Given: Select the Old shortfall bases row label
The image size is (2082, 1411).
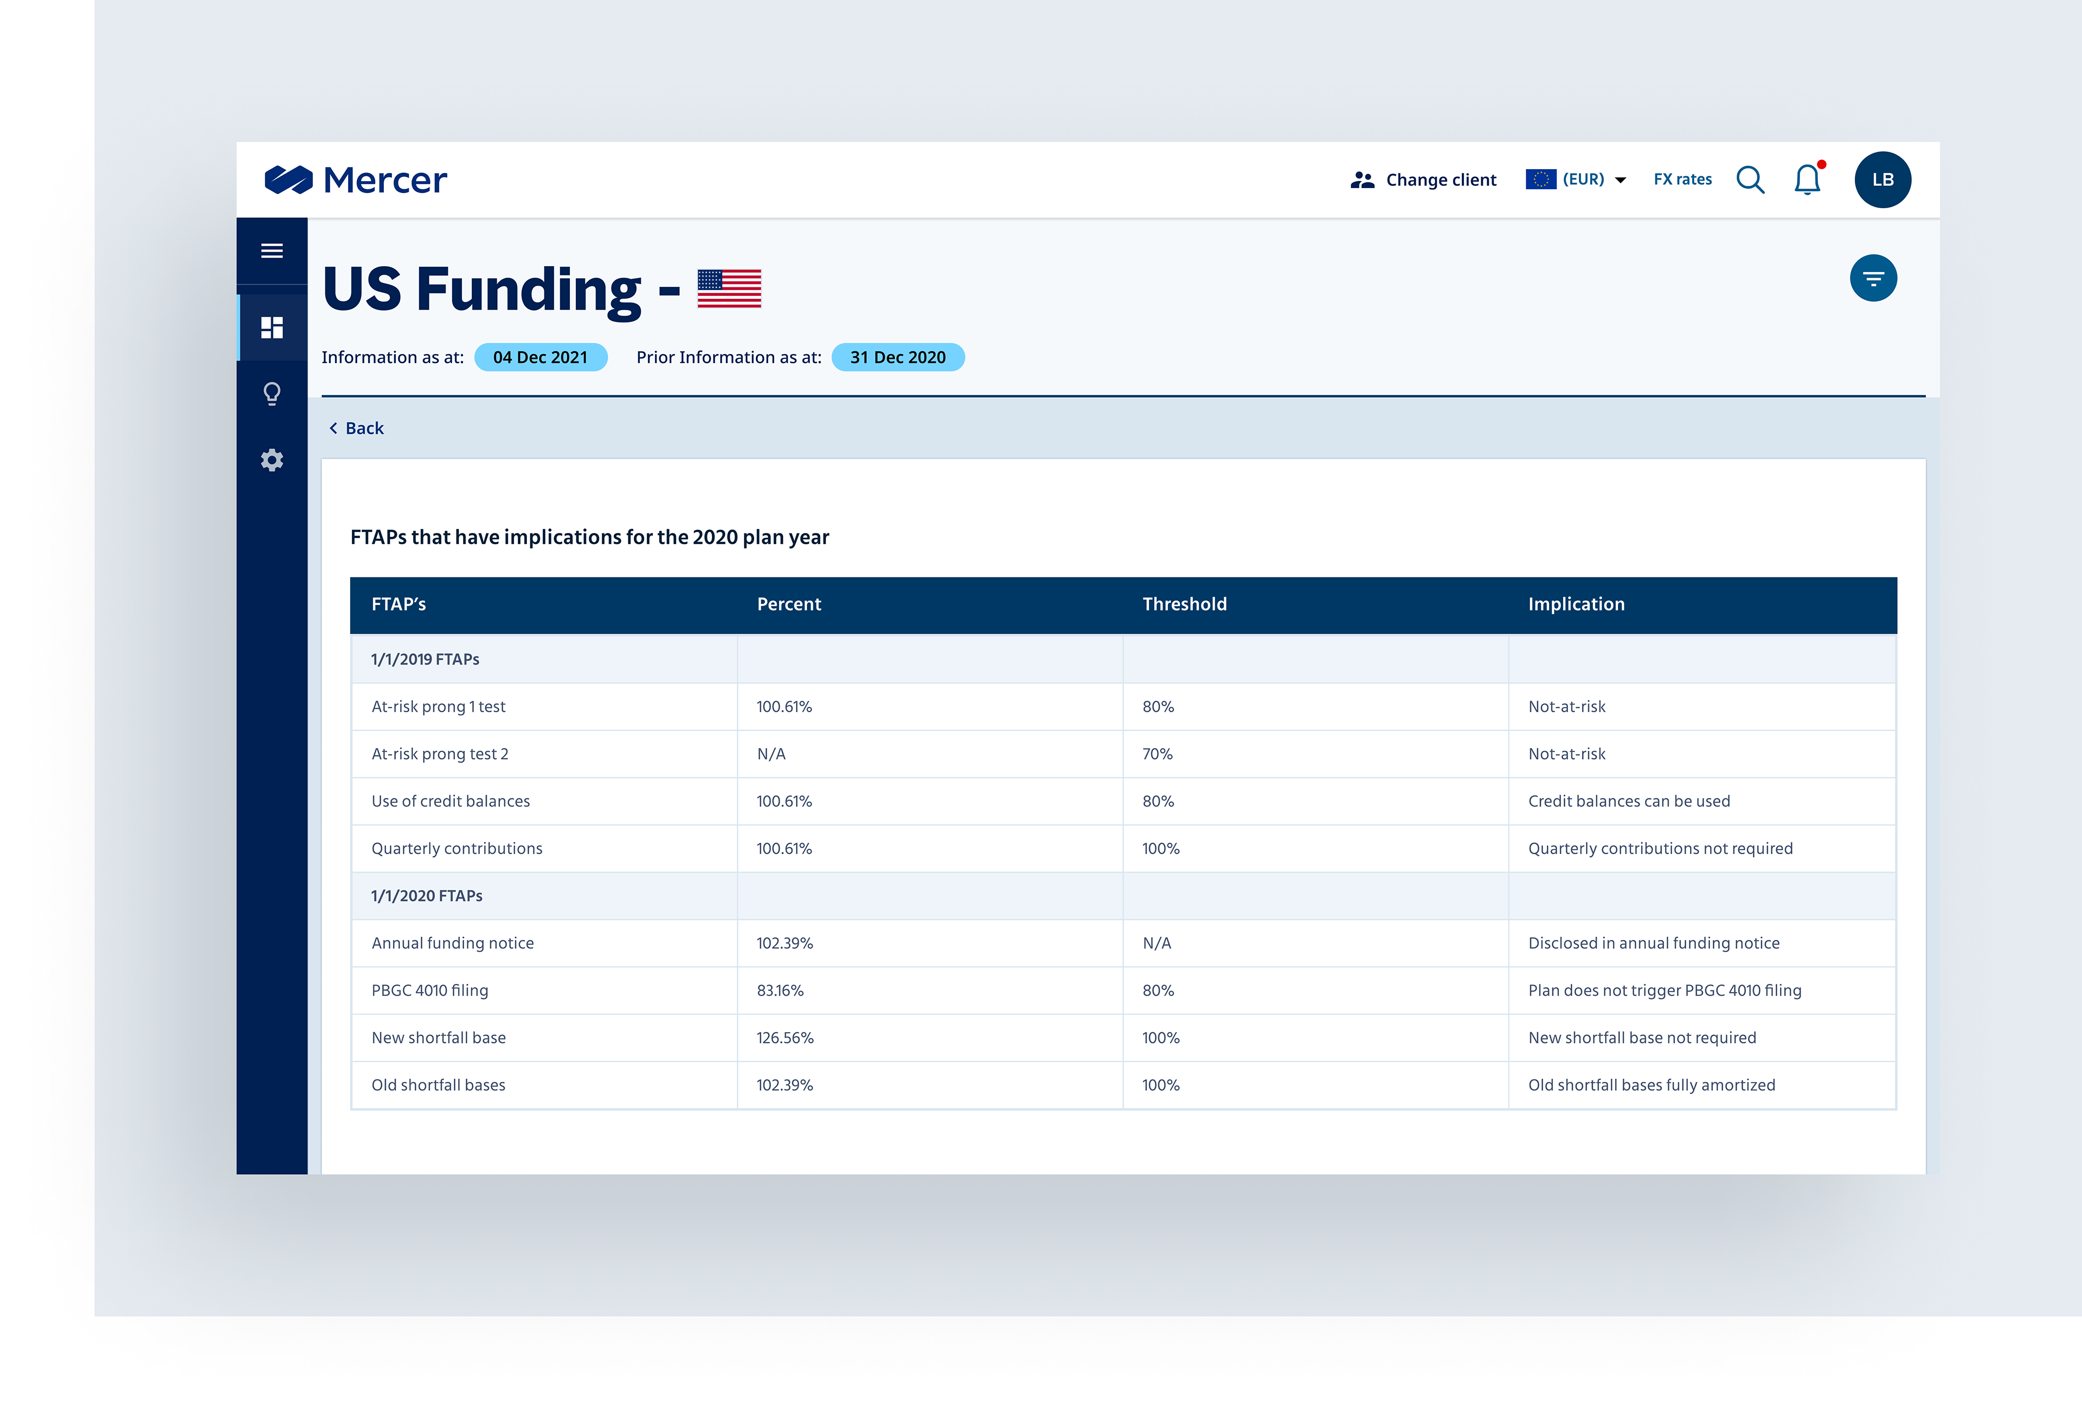Looking at the screenshot, I should [438, 1085].
